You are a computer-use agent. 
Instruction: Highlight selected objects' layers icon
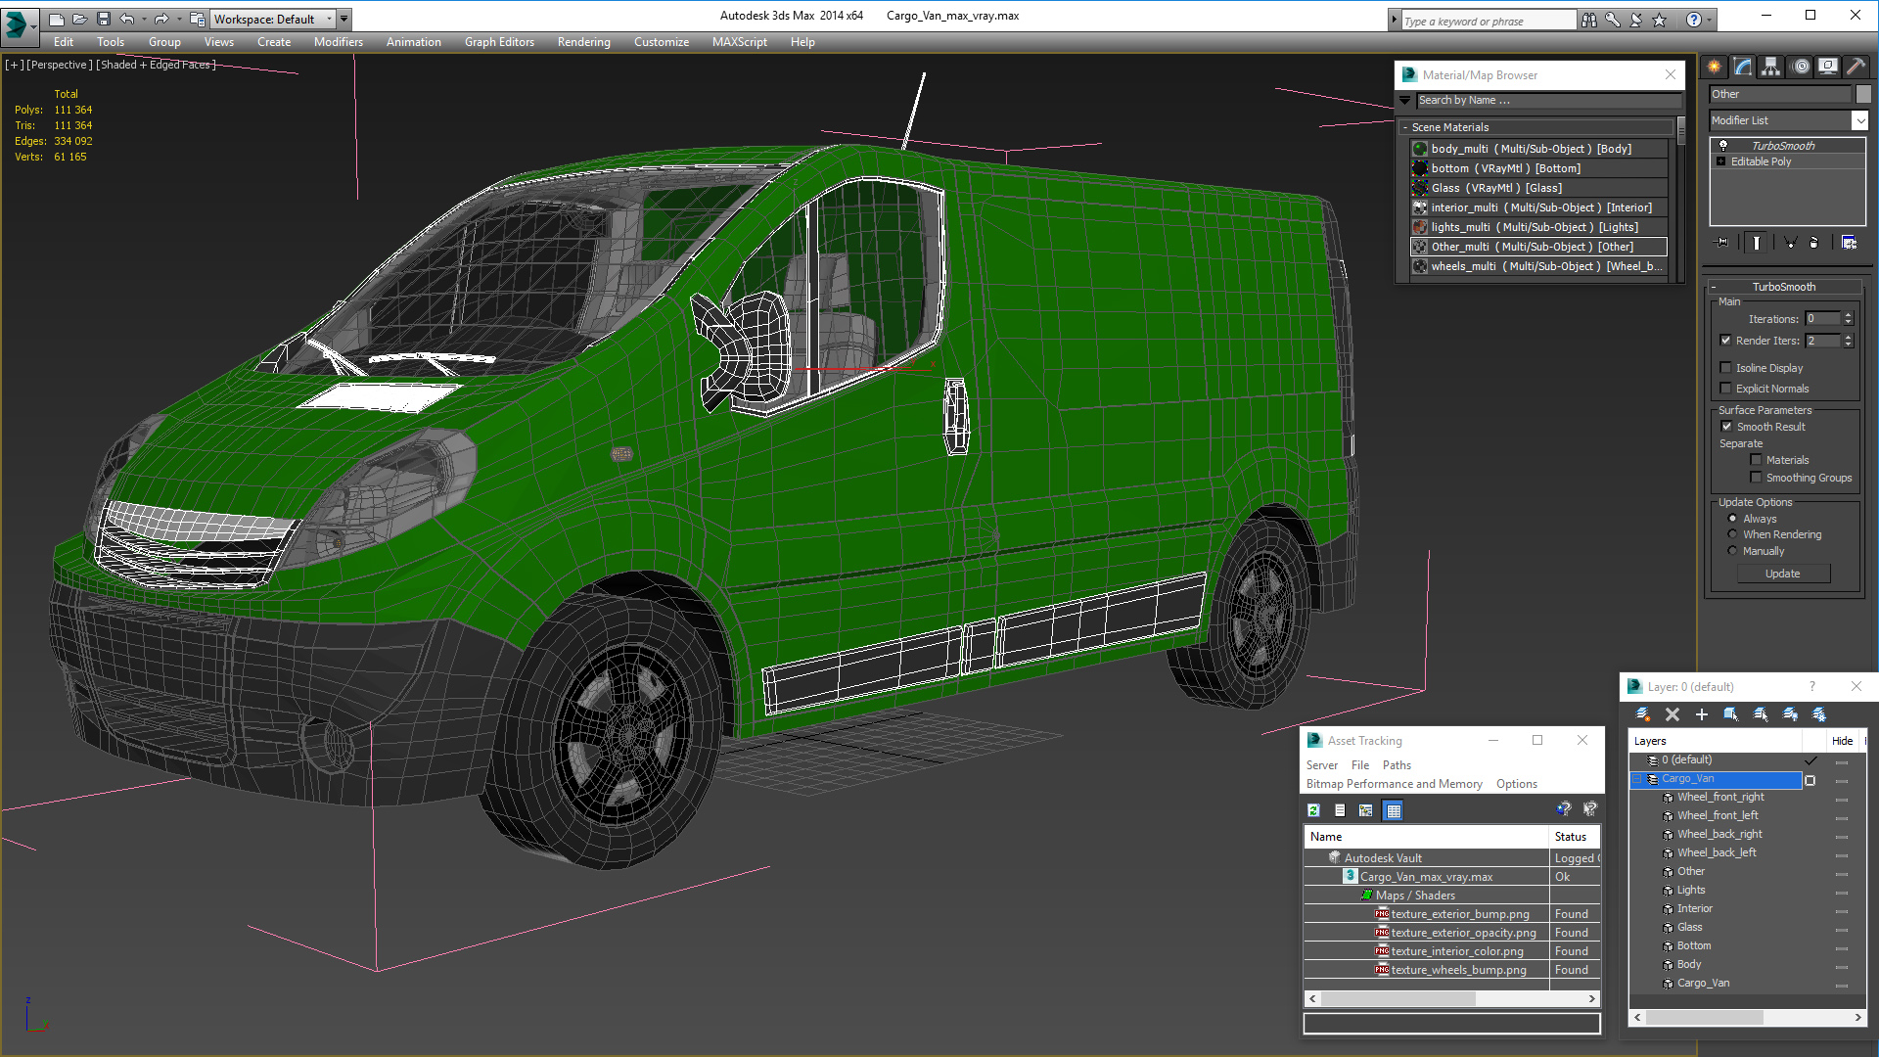pos(1761,714)
